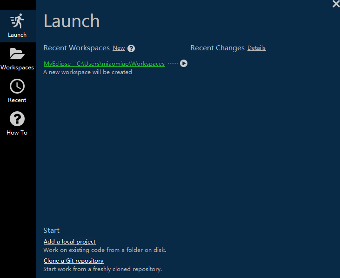Go to the How To sidebar label
Image resolution: width=340 pixels, height=278 pixels.
pyautogui.click(x=17, y=133)
